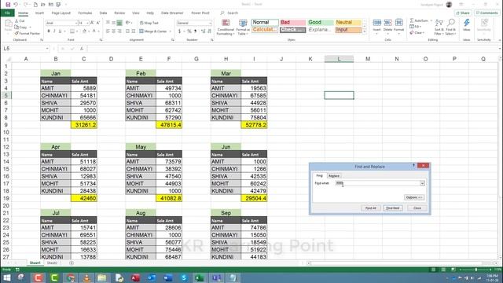The height and width of the screenshot is (283, 503).
Task: Click the Undo arrow icon
Action: 16,5
